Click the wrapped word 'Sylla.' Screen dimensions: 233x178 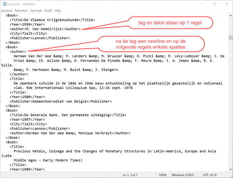[8, 65]
